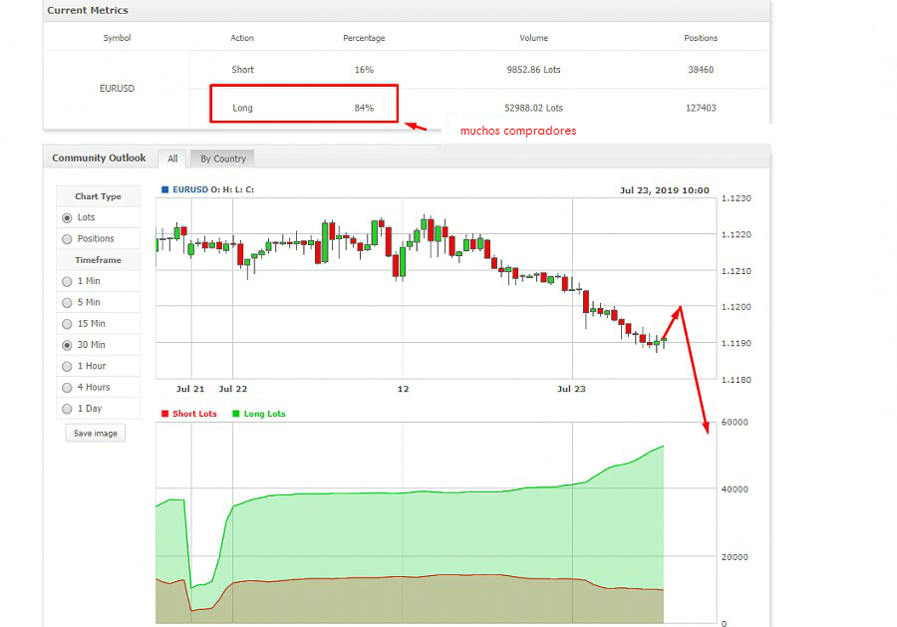The width and height of the screenshot is (897, 627).
Task: Click the red Short Lots legend square
Action: [164, 414]
